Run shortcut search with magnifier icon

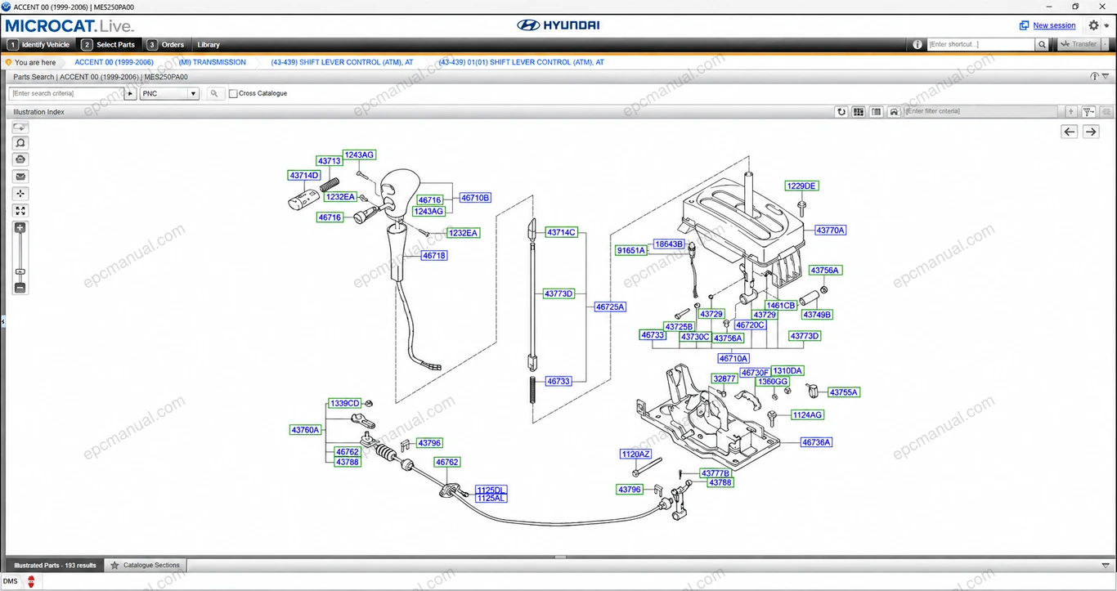[1042, 45]
